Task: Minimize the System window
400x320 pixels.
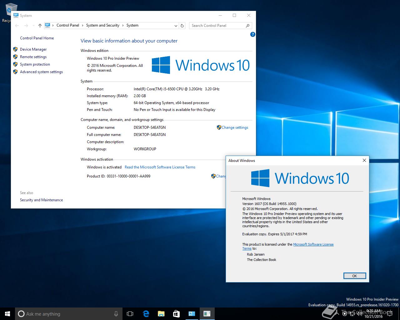Action: pyautogui.click(x=220, y=15)
